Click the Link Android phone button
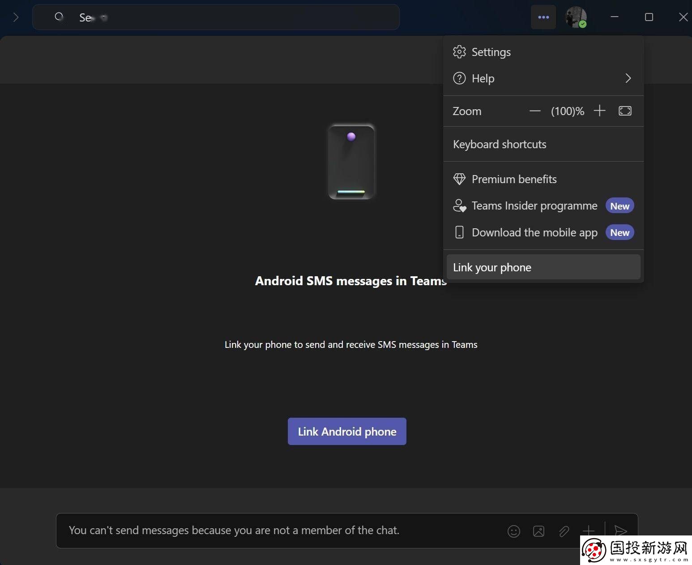692x565 pixels. (347, 432)
